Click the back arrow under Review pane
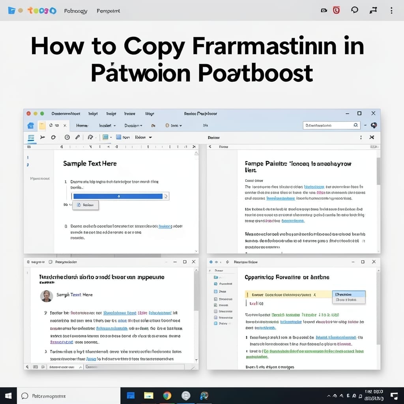 (210, 147)
